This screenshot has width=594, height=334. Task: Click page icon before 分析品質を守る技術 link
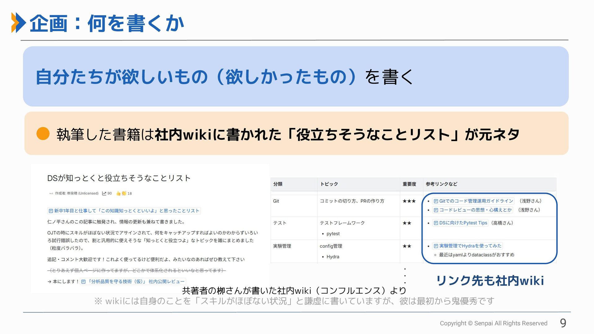click(83, 282)
